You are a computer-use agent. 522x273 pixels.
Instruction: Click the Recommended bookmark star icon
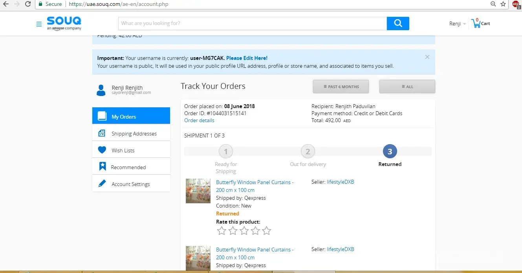pos(103,166)
